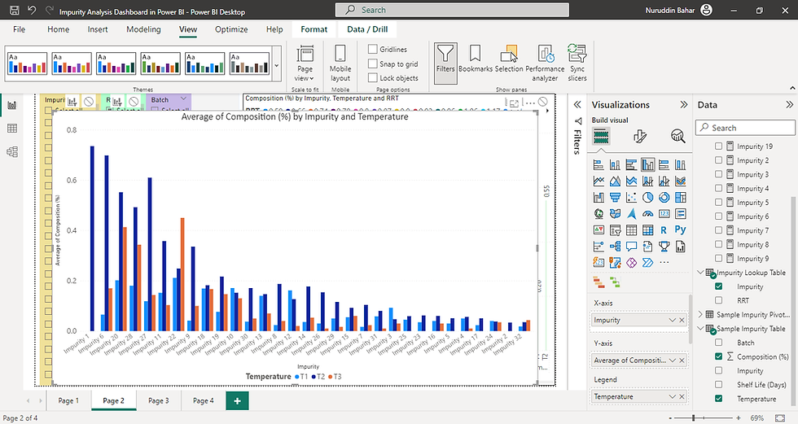Enable the Gridlines checkbox
The width and height of the screenshot is (798, 424).
(x=373, y=50)
